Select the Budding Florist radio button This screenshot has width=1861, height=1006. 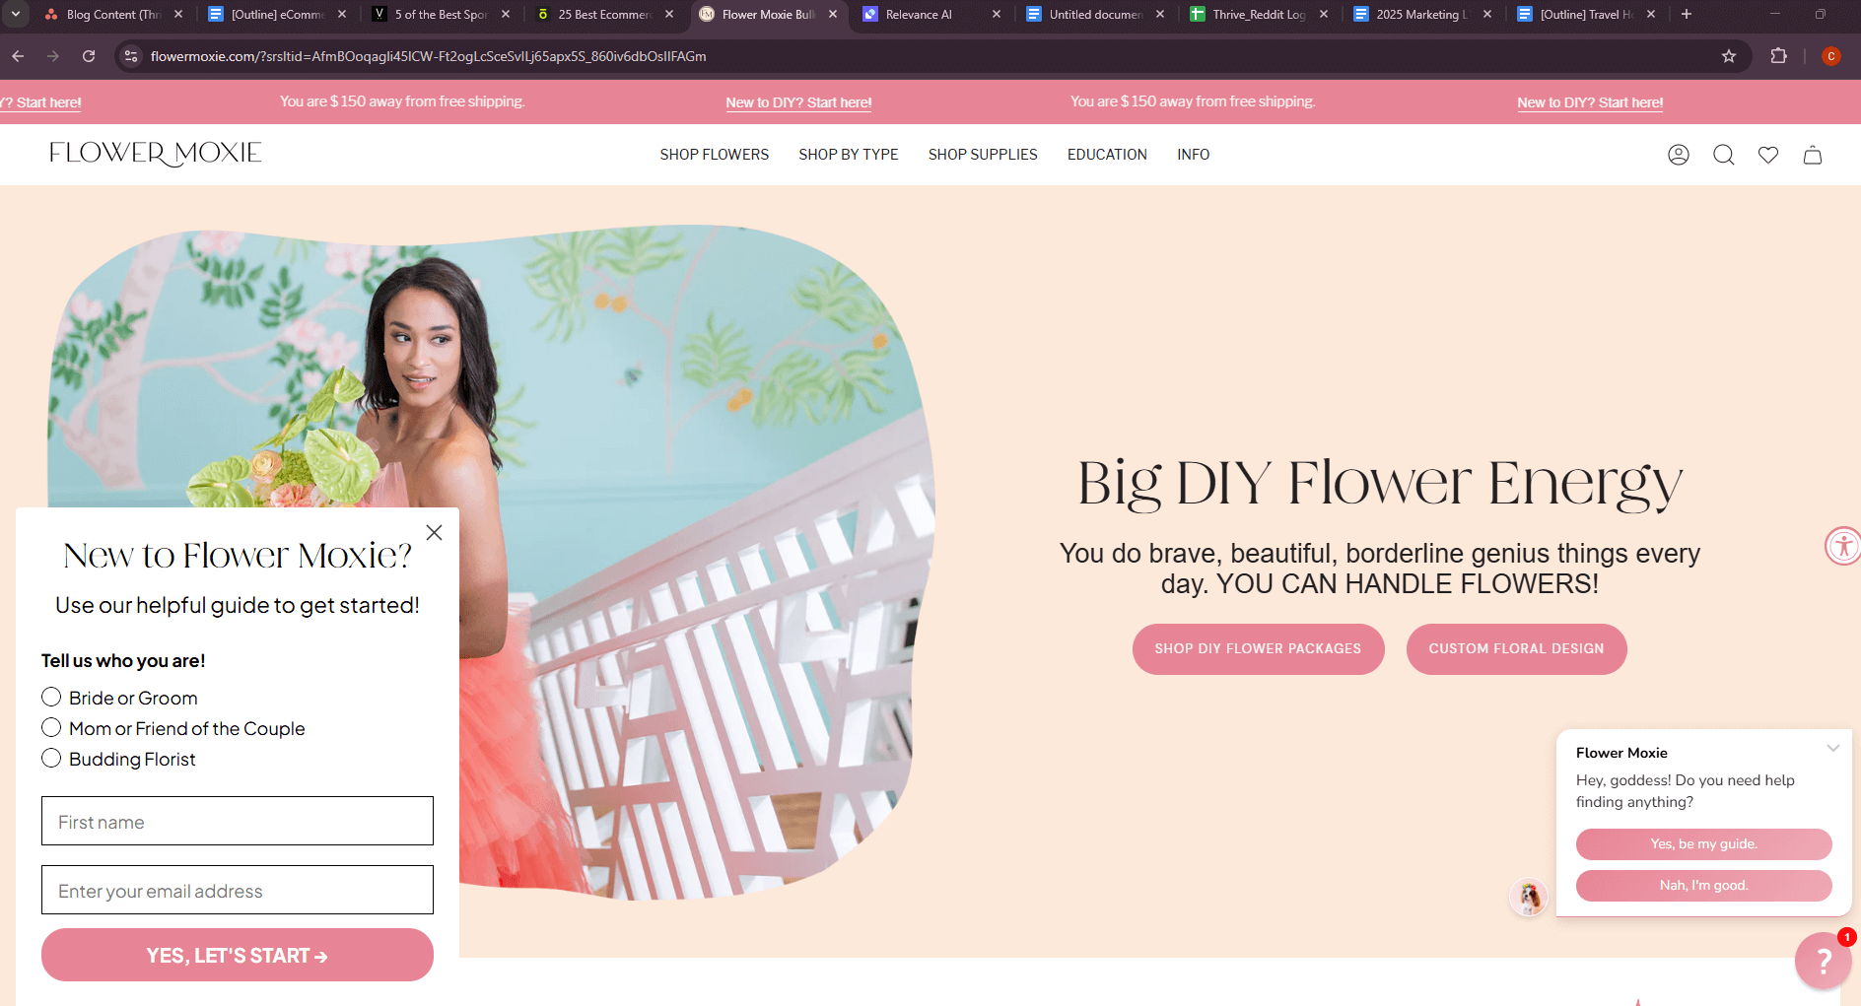coord(51,759)
